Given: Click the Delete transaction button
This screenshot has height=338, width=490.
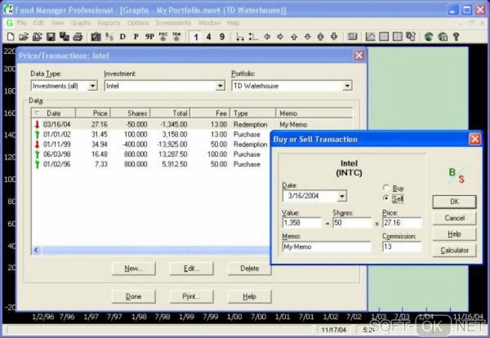Looking at the screenshot, I should [x=249, y=268].
